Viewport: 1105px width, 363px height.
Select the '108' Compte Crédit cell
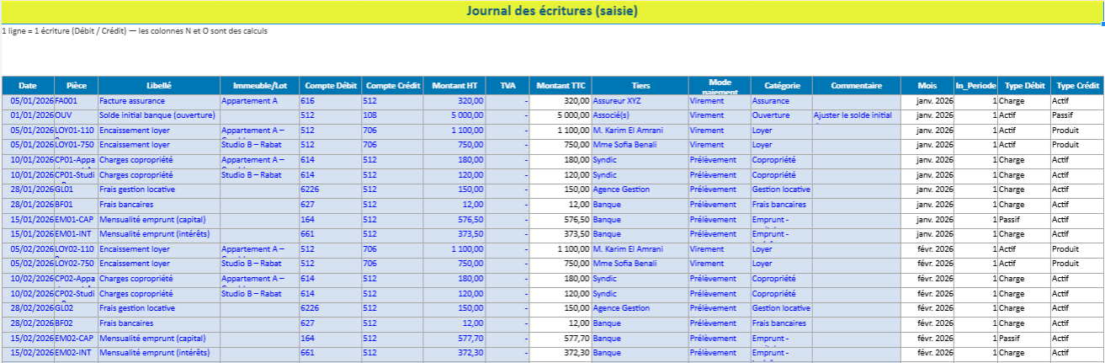(x=392, y=115)
